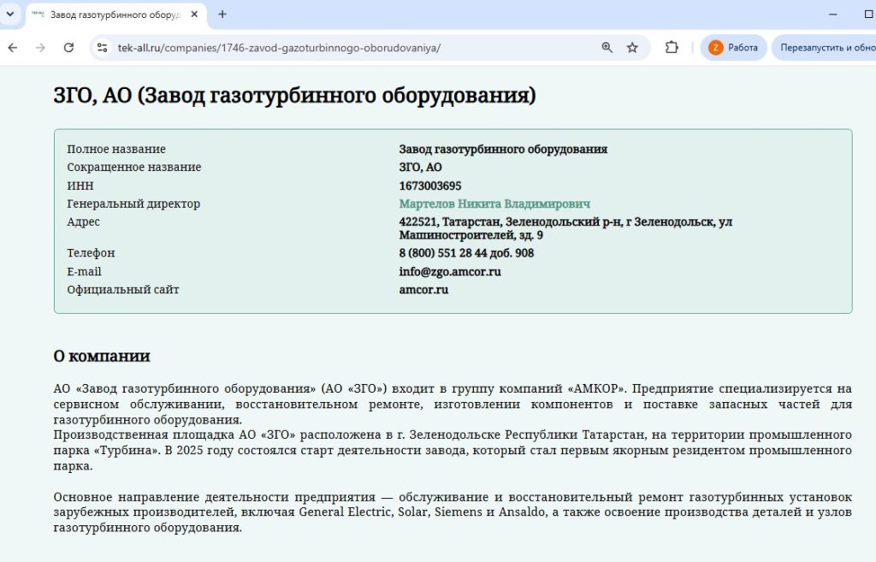Go back to the previous page
Screen dimensions: 876x562
[13, 48]
